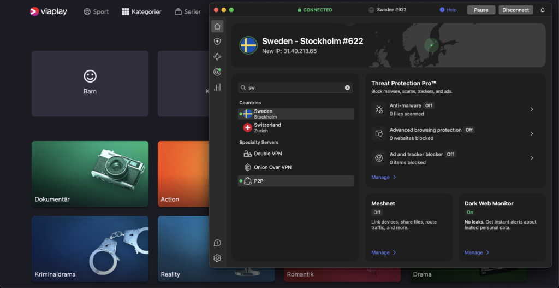
Task: Open the statistics bars icon in sidebar
Action: pos(217,87)
